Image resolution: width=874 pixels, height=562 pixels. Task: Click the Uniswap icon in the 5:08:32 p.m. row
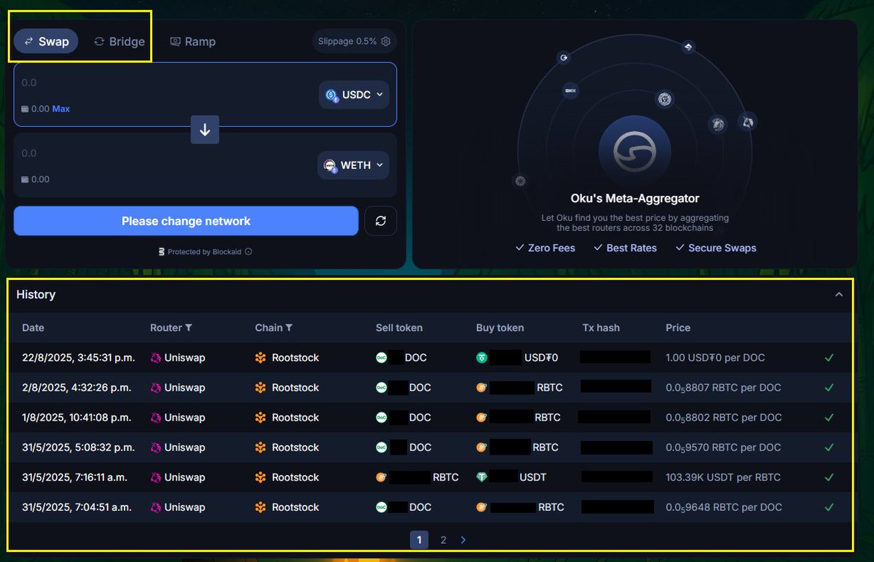click(x=155, y=448)
